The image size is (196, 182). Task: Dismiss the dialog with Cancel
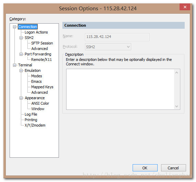tap(173, 168)
